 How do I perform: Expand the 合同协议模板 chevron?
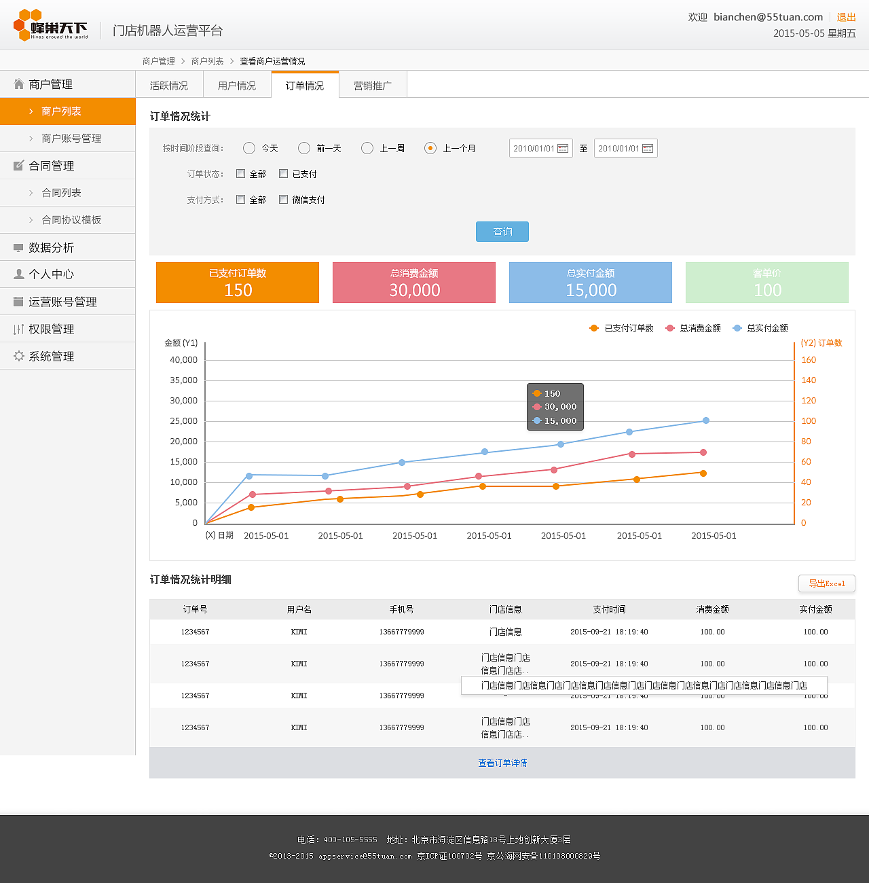pyautogui.click(x=31, y=220)
